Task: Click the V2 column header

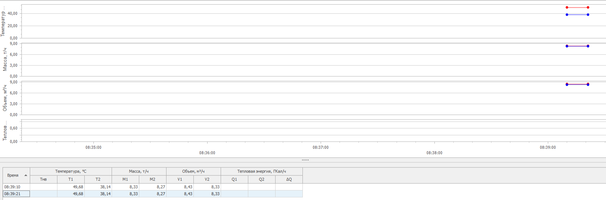Action: [x=207, y=179]
